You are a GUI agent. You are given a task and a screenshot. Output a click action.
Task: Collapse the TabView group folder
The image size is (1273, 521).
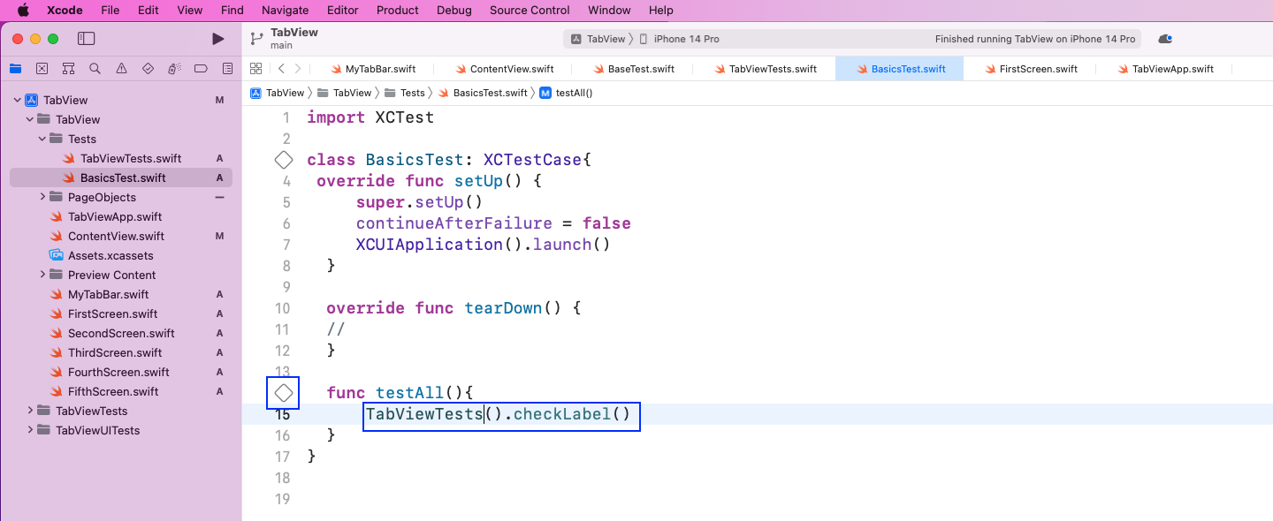(29, 119)
